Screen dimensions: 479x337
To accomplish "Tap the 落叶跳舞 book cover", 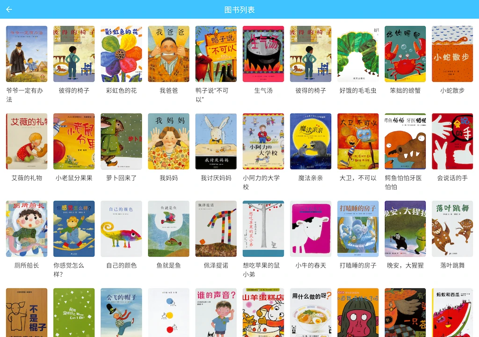I will click(452, 229).
